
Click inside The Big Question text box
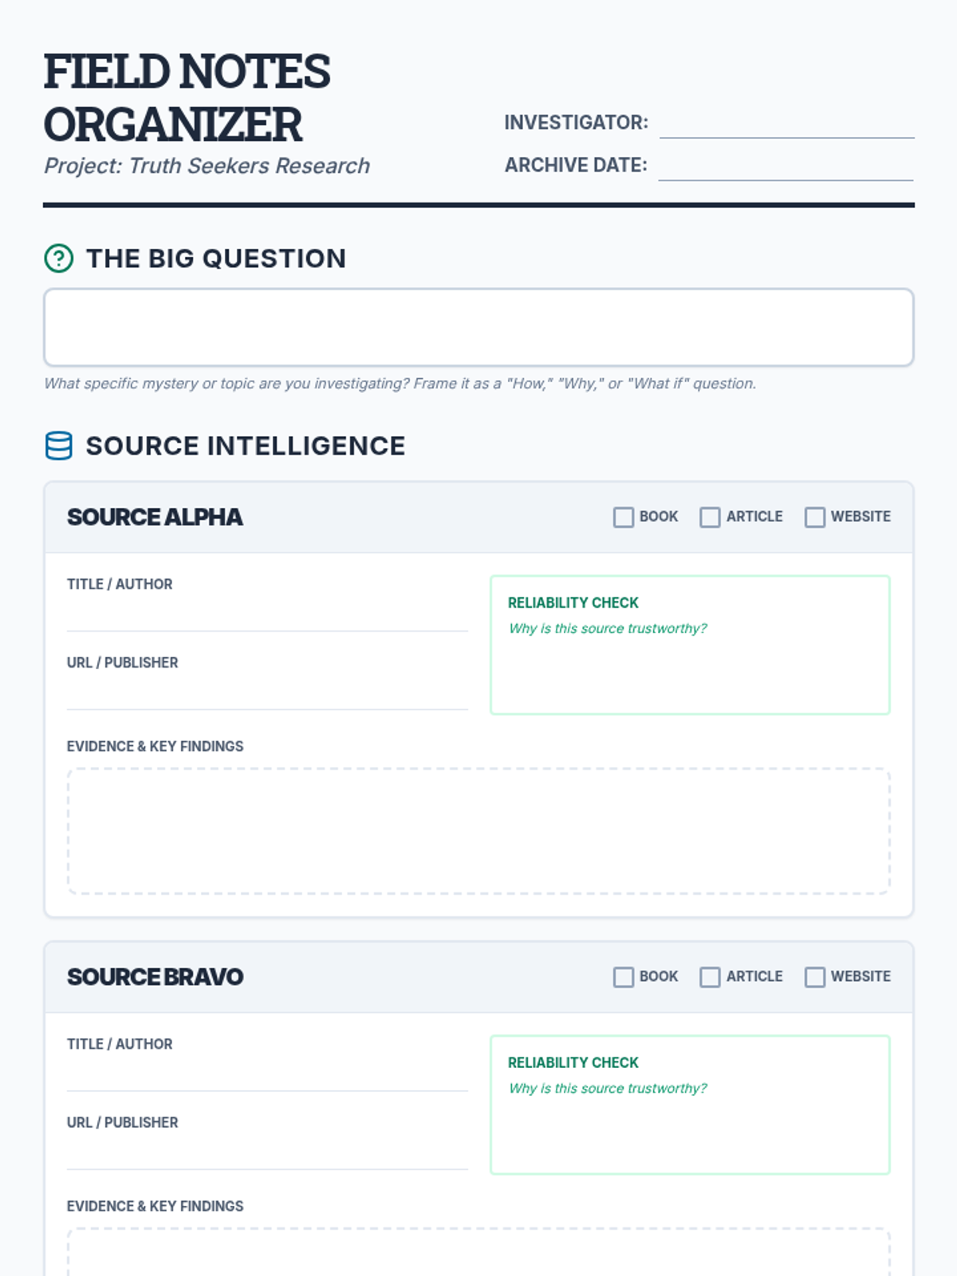tap(478, 328)
